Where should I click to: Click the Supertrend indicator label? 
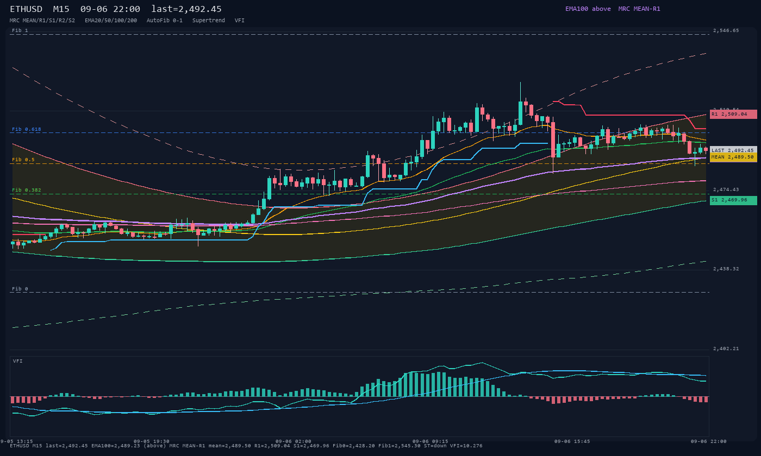(x=209, y=20)
